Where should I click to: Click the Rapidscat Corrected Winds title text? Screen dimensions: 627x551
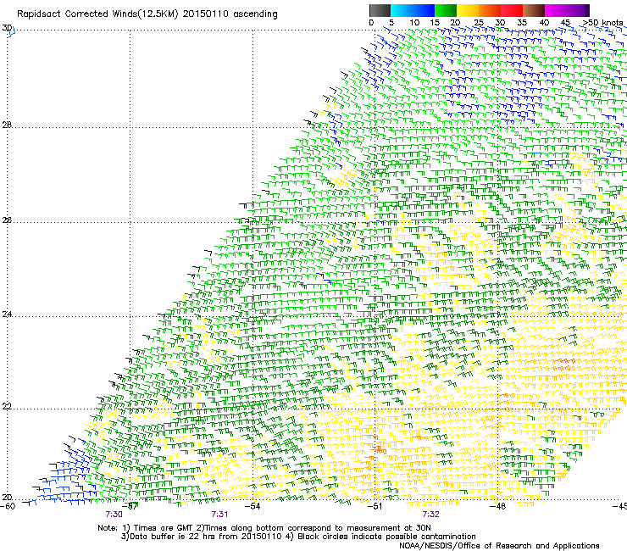click(x=147, y=14)
